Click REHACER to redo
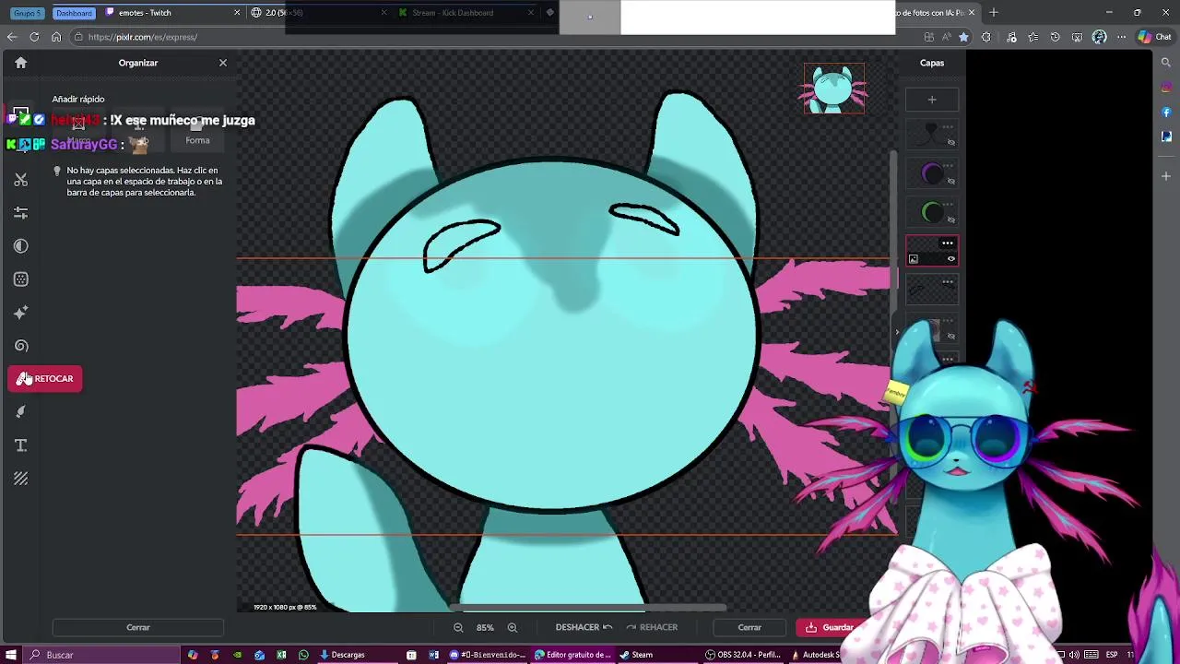This screenshot has width=1180, height=664. click(652, 627)
